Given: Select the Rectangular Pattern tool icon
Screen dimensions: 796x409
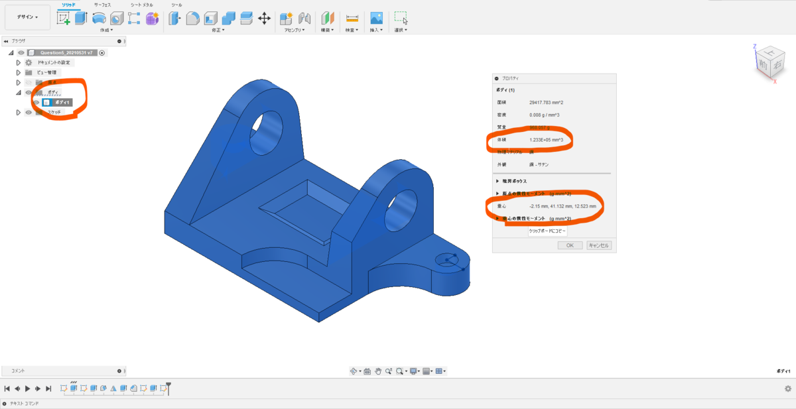Looking at the screenshot, I should 134,18.
